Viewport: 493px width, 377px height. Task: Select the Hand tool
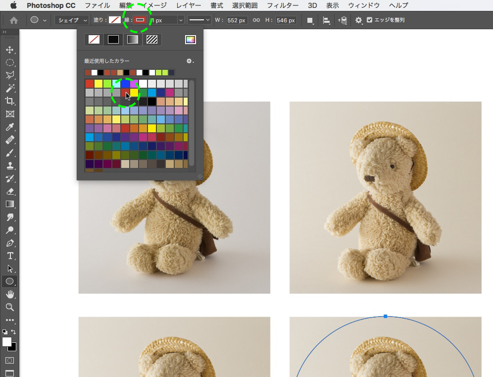click(x=9, y=294)
